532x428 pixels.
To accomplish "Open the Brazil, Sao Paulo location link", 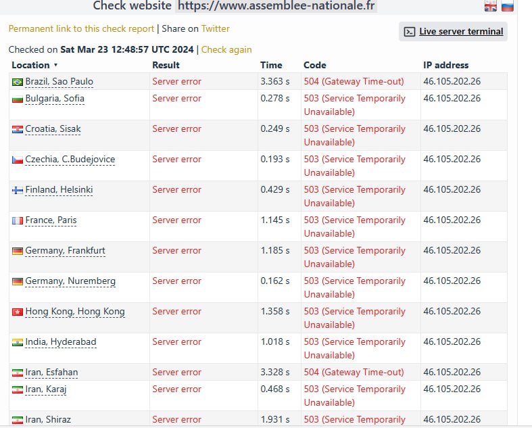I will click(x=59, y=81).
